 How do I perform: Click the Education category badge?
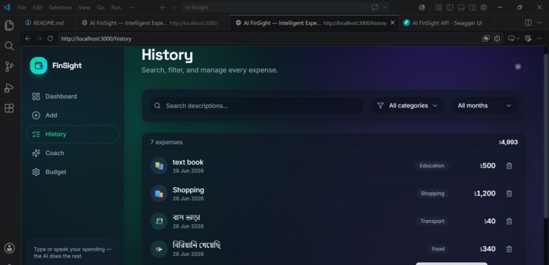pos(432,166)
